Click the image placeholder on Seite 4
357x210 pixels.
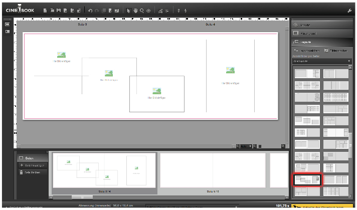tap(231, 76)
